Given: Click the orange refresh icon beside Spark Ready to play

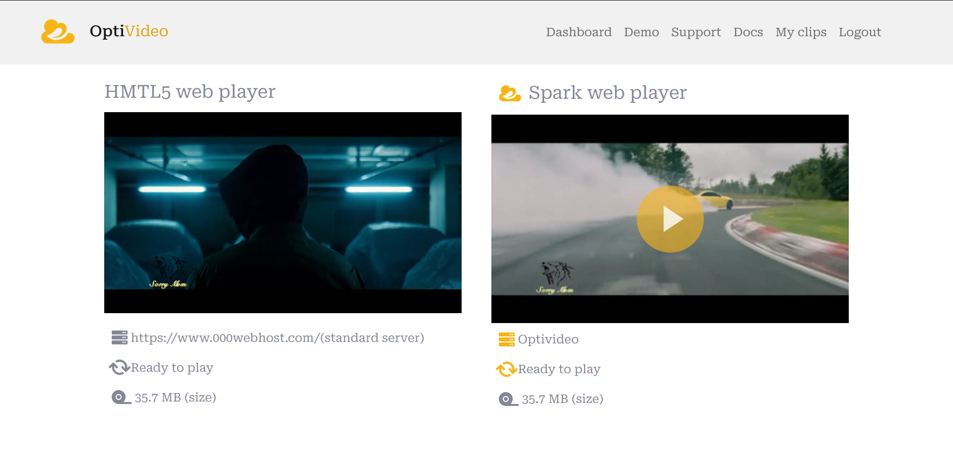Looking at the screenshot, I should 507,369.
